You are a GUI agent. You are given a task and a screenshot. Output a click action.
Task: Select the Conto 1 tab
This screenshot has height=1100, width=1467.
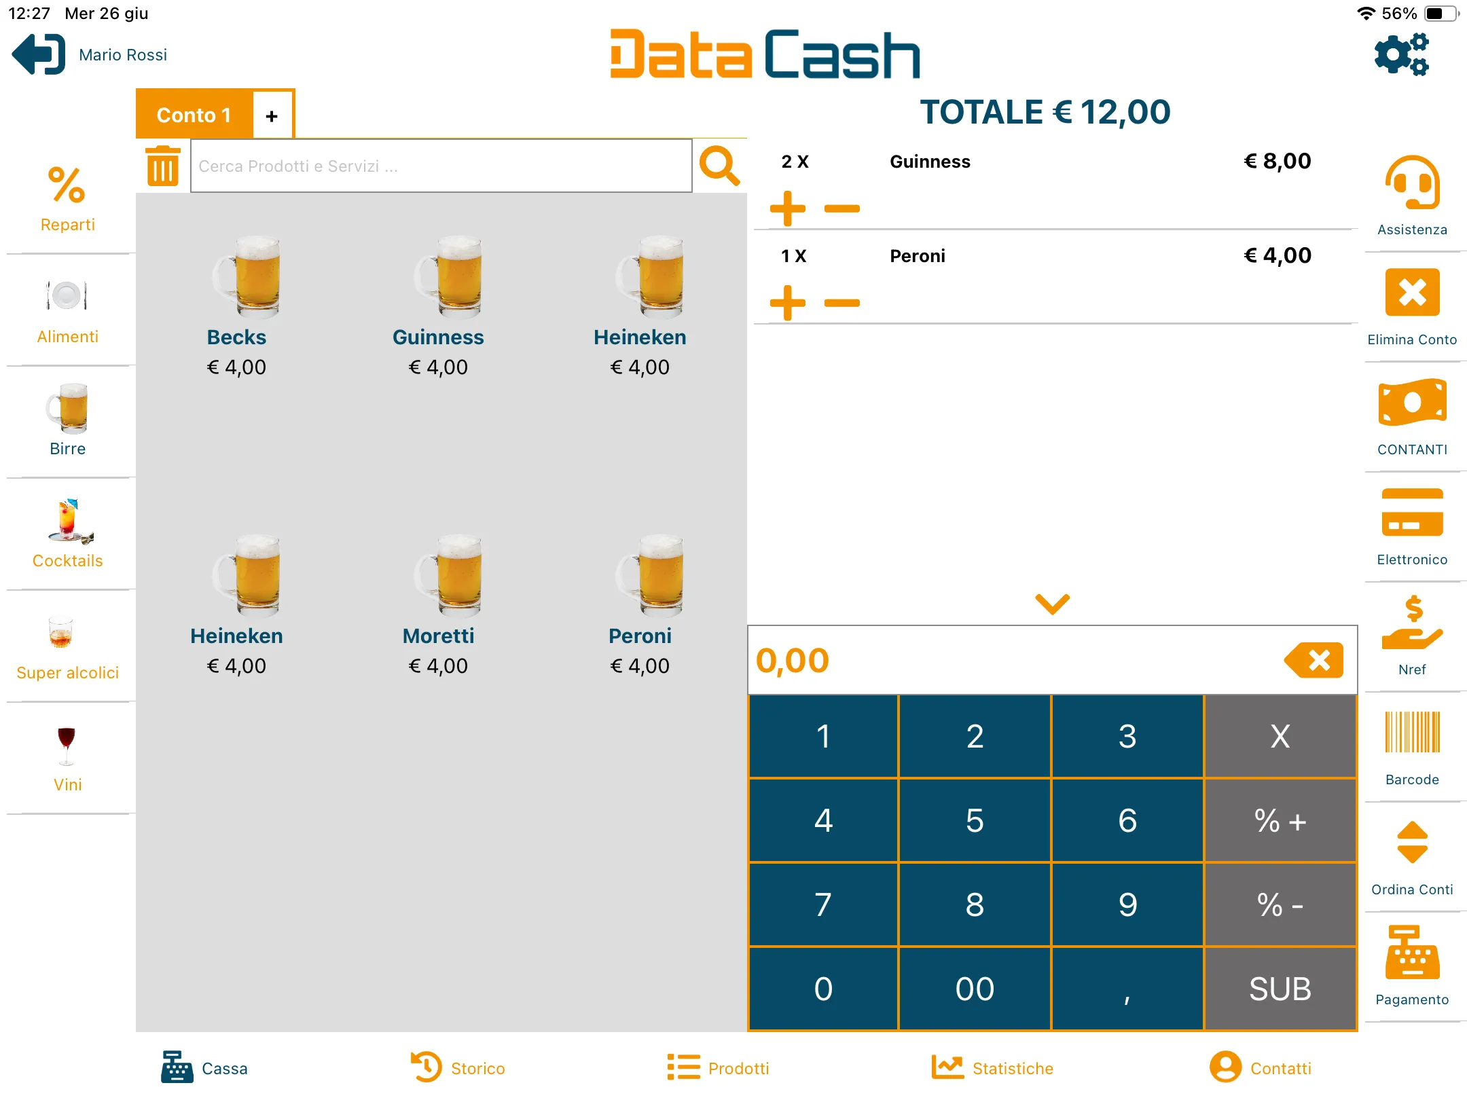pyautogui.click(x=194, y=114)
